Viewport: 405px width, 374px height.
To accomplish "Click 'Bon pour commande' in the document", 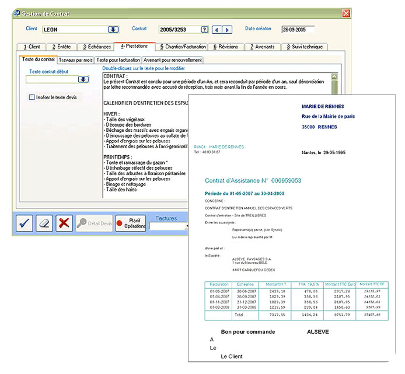I will click(248, 332).
